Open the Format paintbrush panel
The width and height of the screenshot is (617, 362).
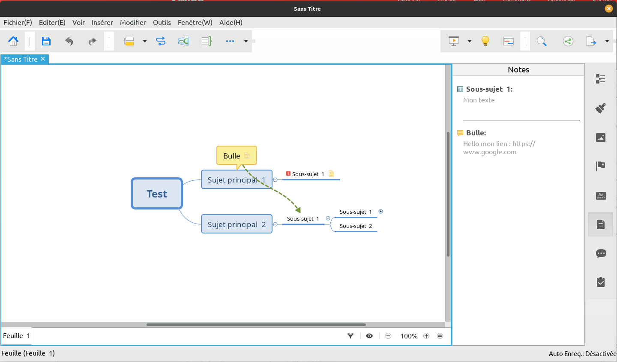coord(601,108)
